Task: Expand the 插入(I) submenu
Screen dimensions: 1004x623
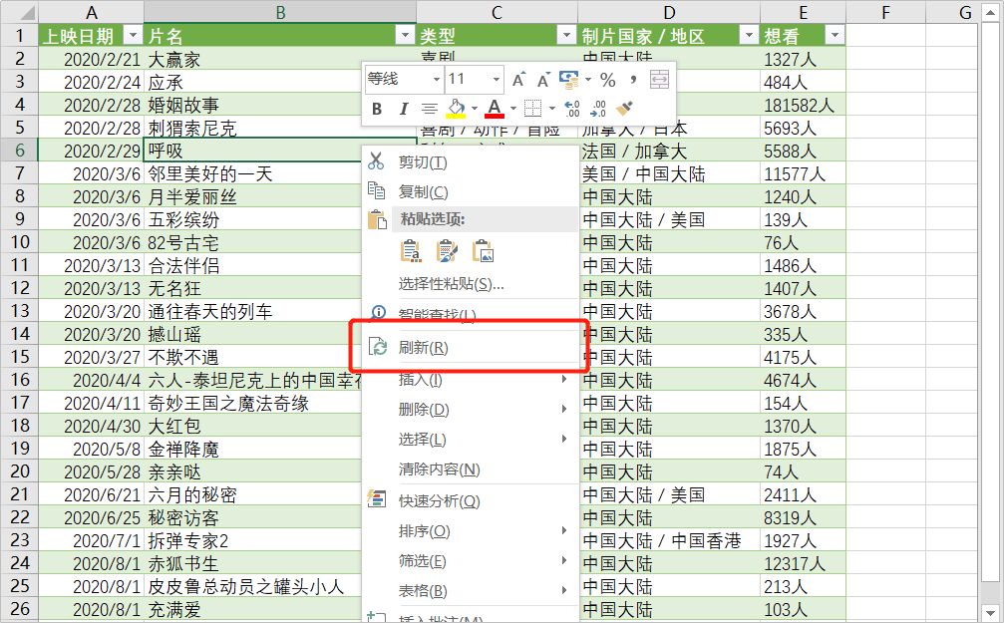Action: point(469,379)
